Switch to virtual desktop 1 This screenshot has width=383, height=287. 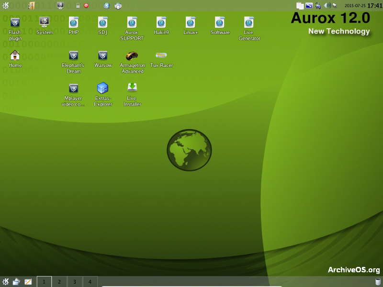click(44, 282)
